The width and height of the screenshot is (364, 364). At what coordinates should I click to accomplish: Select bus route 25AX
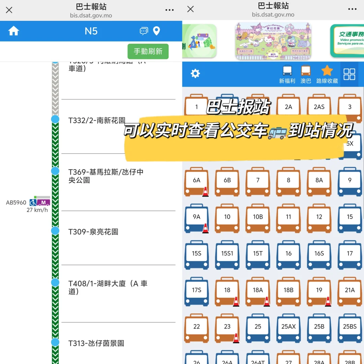288,326
